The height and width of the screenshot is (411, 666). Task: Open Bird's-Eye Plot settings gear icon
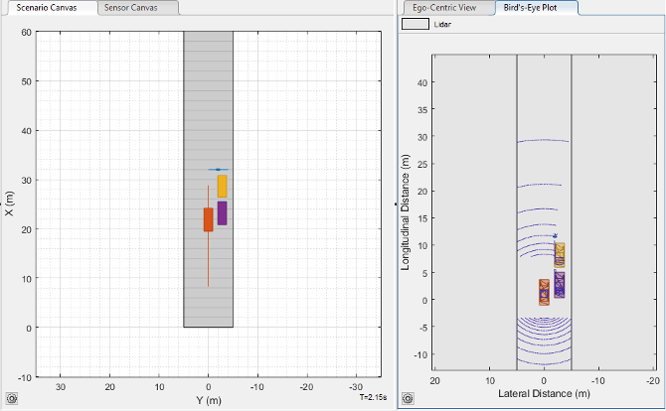pos(408,399)
